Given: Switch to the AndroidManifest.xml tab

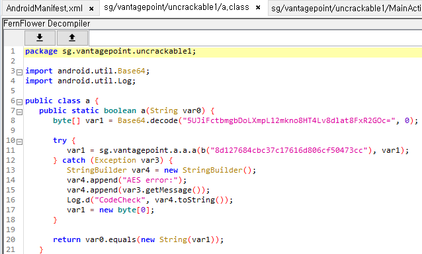Looking at the screenshot, I should point(44,9).
